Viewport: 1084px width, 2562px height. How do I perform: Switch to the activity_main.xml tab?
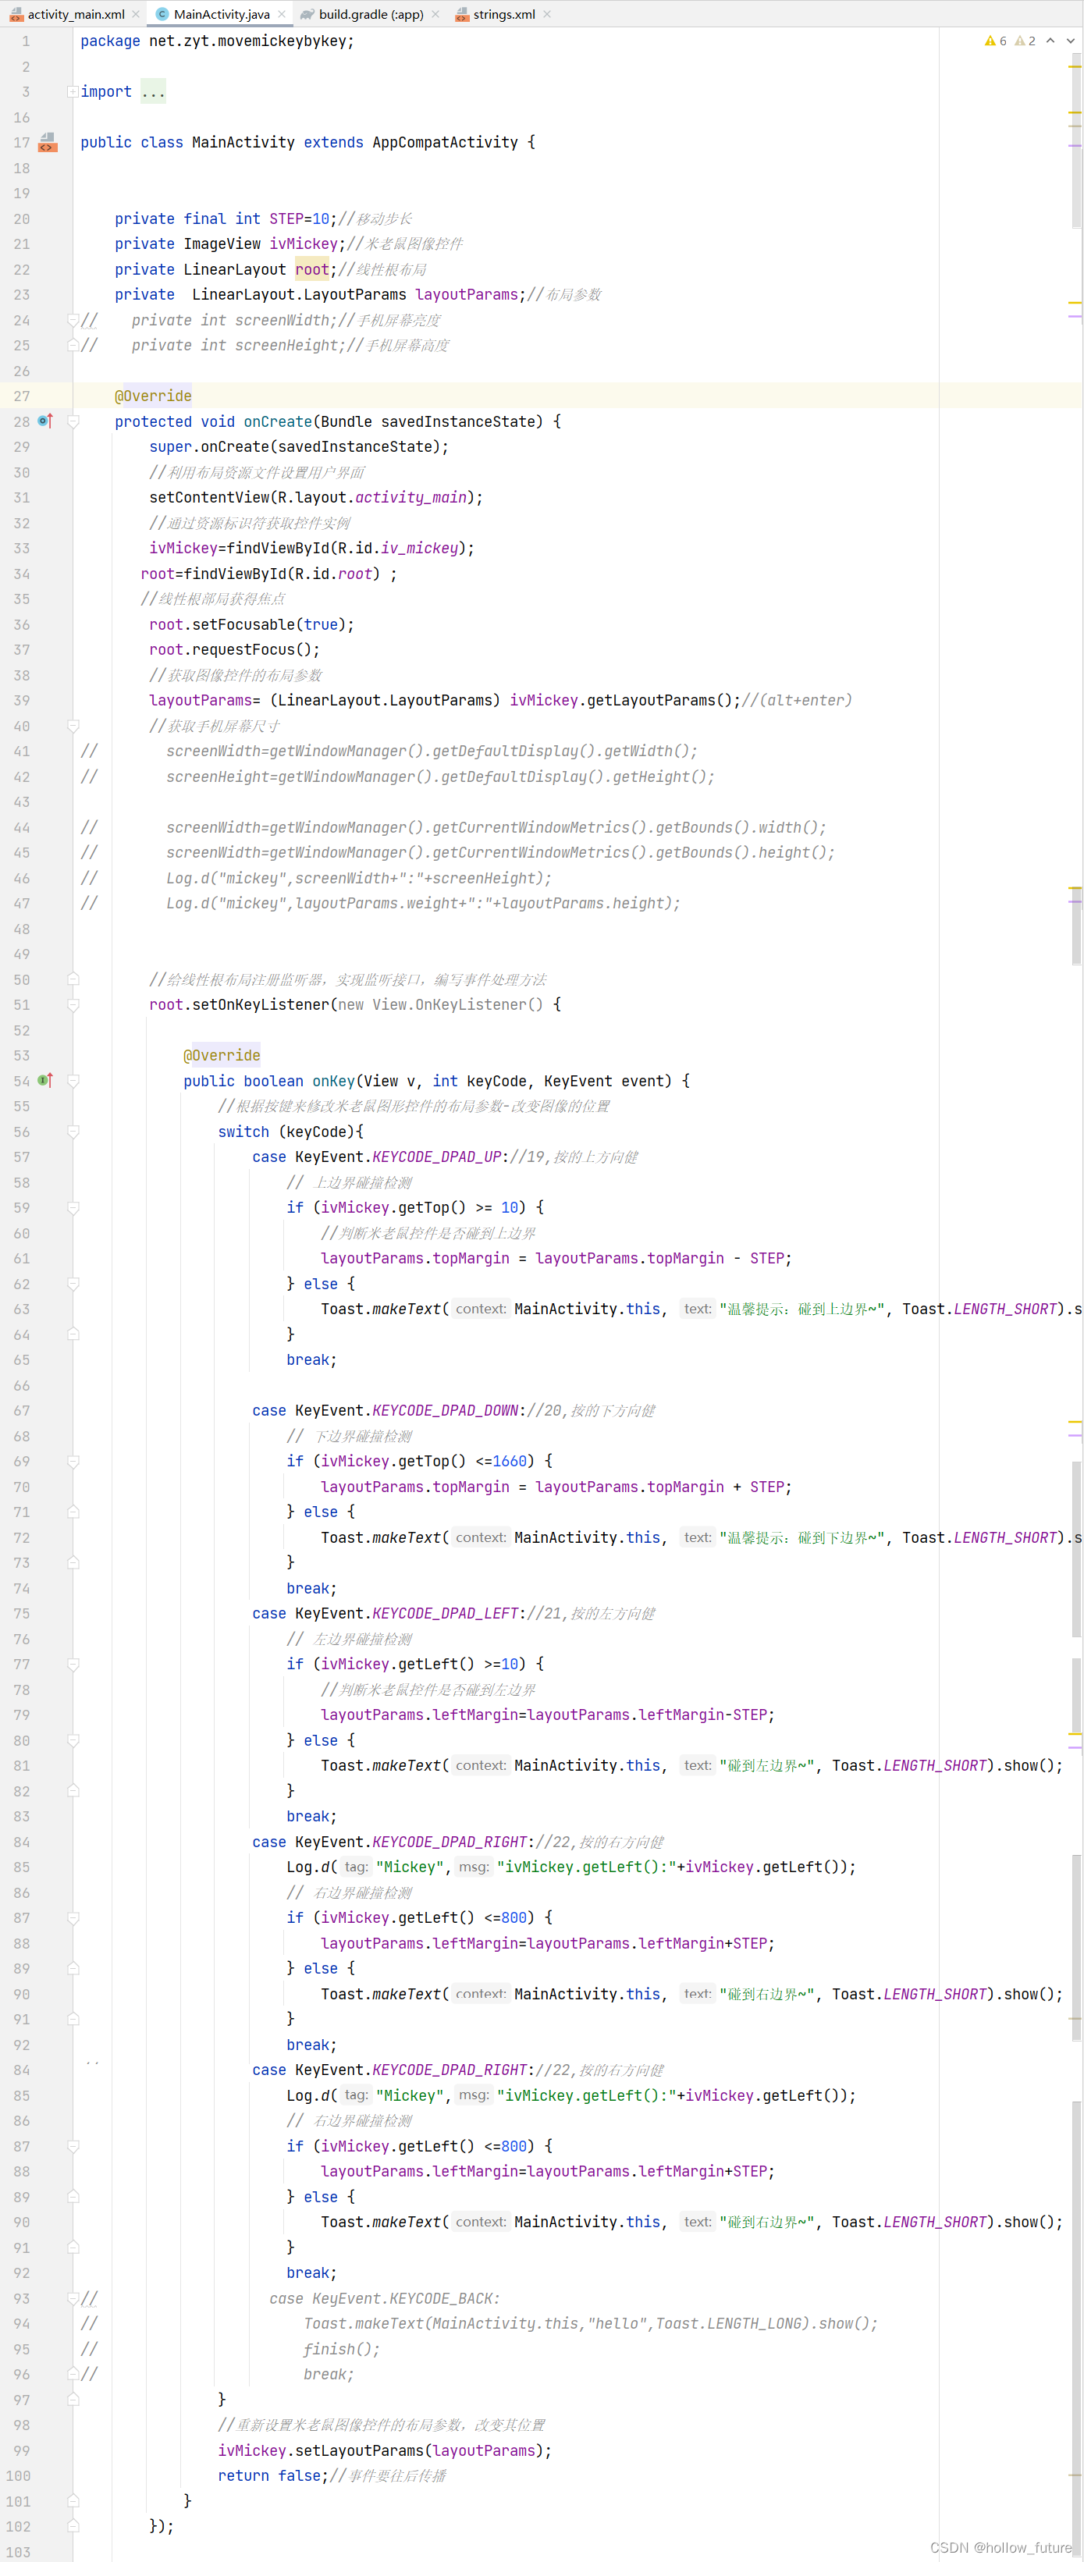[75, 14]
